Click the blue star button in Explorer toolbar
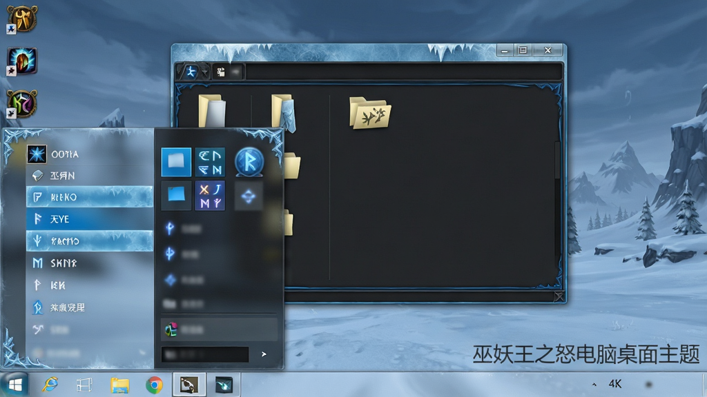The width and height of the screenshot is (707, 397). (x=191, y=72)
